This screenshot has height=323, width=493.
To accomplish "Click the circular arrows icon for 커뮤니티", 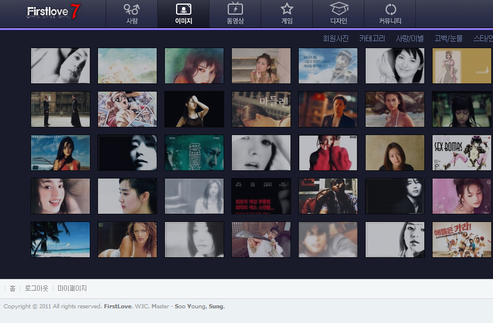I will [x=390, y=9].
